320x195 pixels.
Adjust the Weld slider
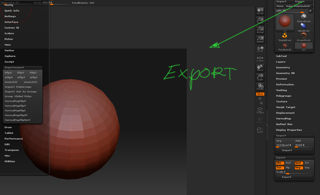tap(304, 145)
